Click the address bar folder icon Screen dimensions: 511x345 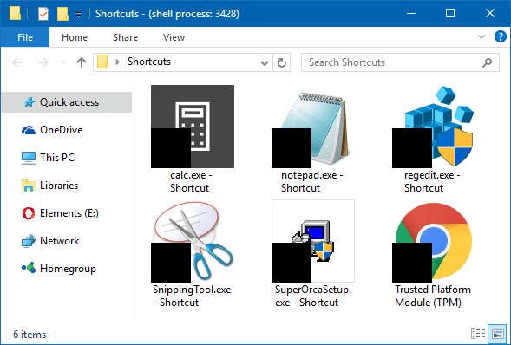(x=102, y=62)
